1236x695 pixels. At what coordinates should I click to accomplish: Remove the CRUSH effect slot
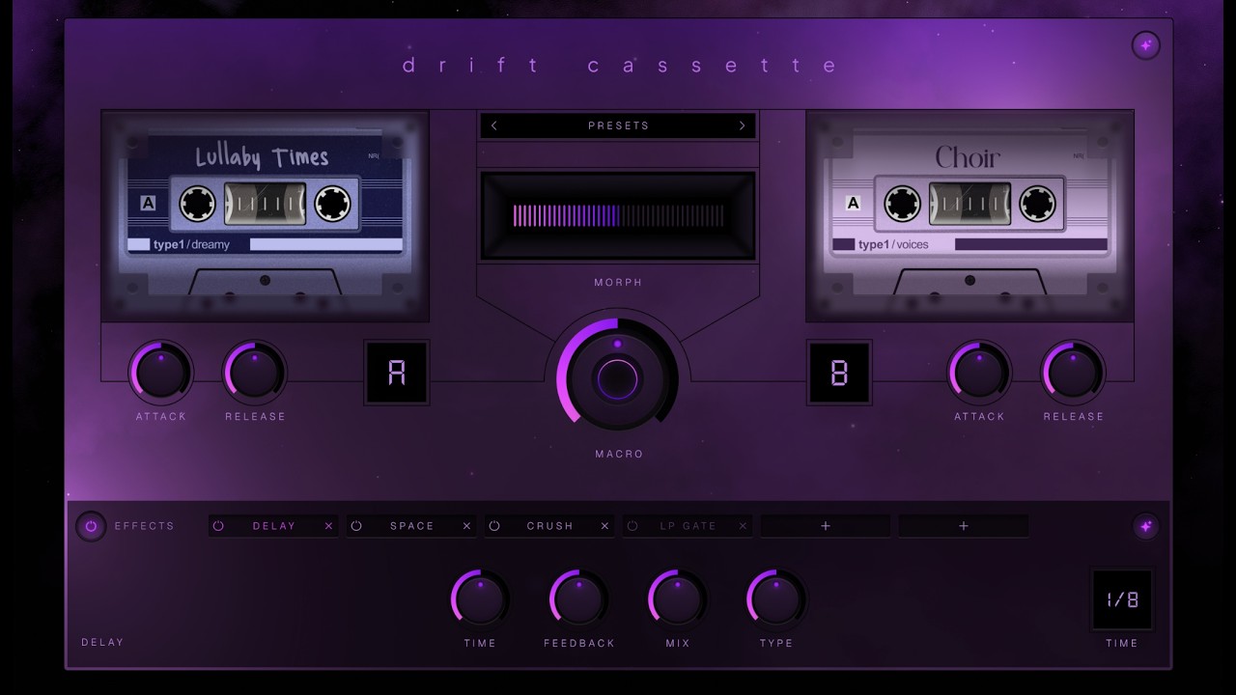coord(605,526)
